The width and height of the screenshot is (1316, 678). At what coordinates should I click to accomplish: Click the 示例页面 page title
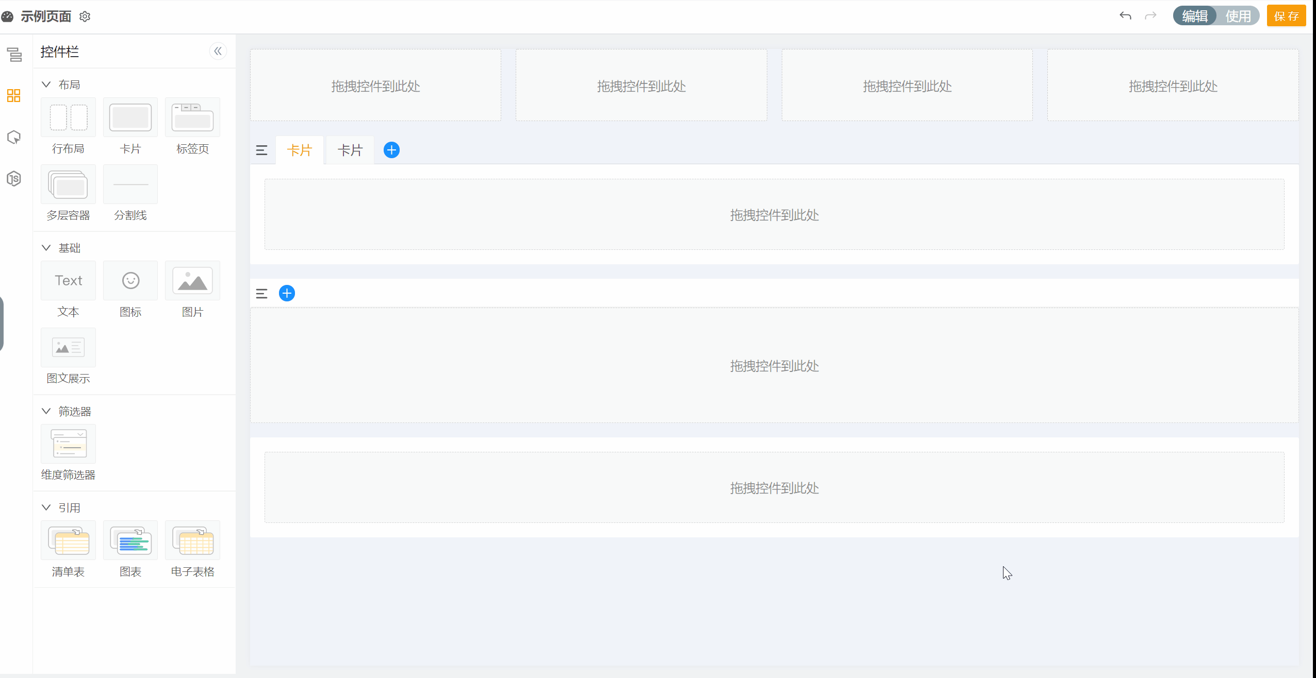(46, 16)
